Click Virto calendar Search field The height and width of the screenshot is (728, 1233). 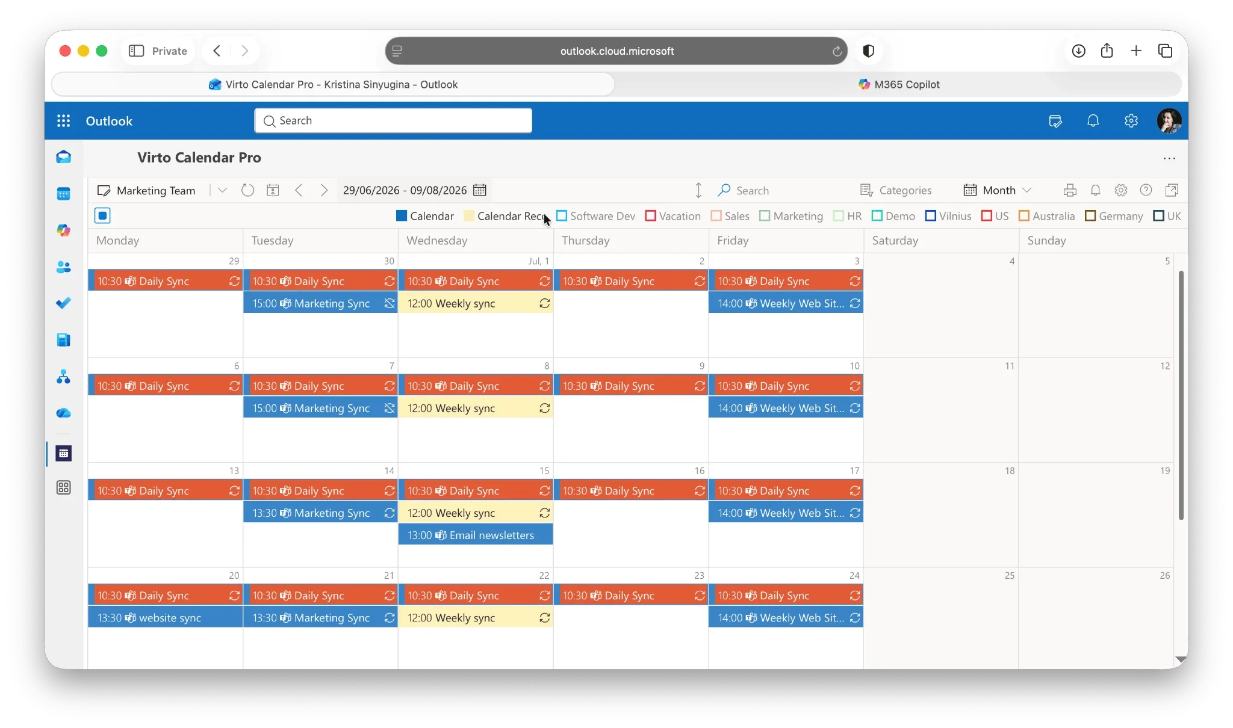pyautogui.click(x=753, y=190)
